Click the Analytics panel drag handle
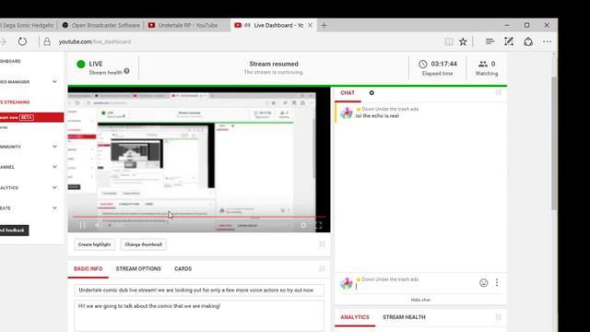This screenshot has height=332, width=590. pos(498,317)
